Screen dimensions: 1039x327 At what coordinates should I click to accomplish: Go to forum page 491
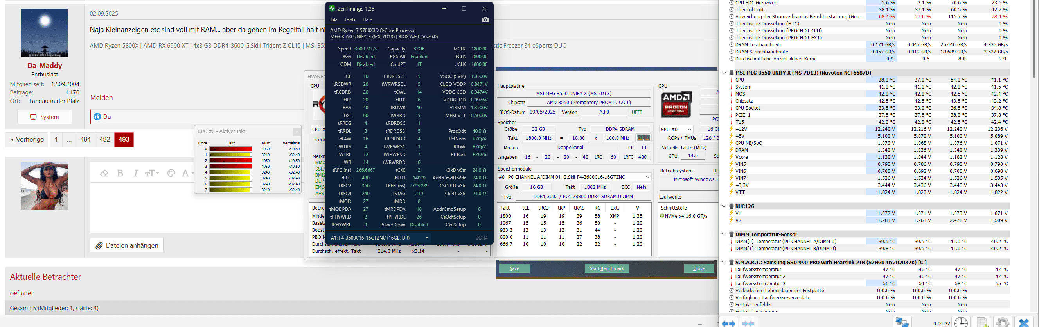[x=86, y=140]
